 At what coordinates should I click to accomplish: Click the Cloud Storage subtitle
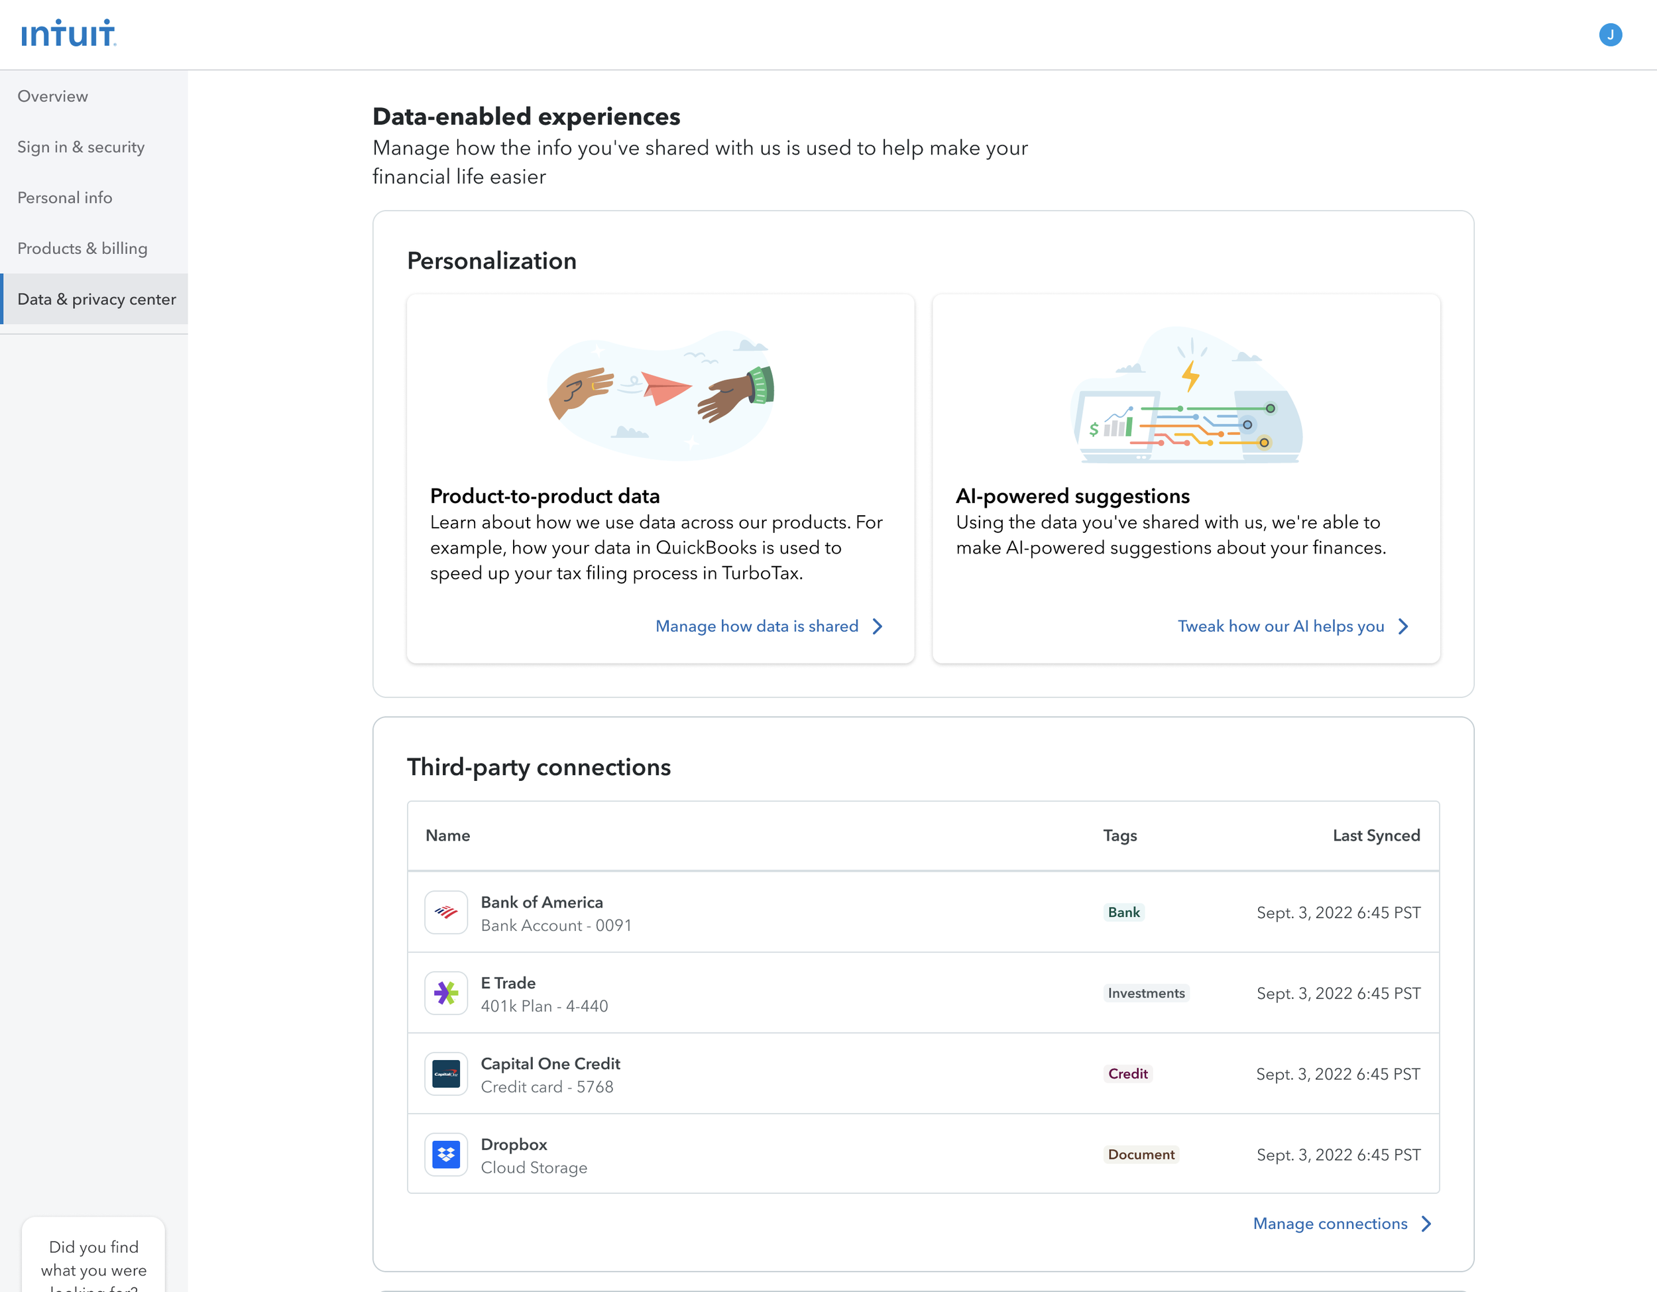[x=534, y=1167]
